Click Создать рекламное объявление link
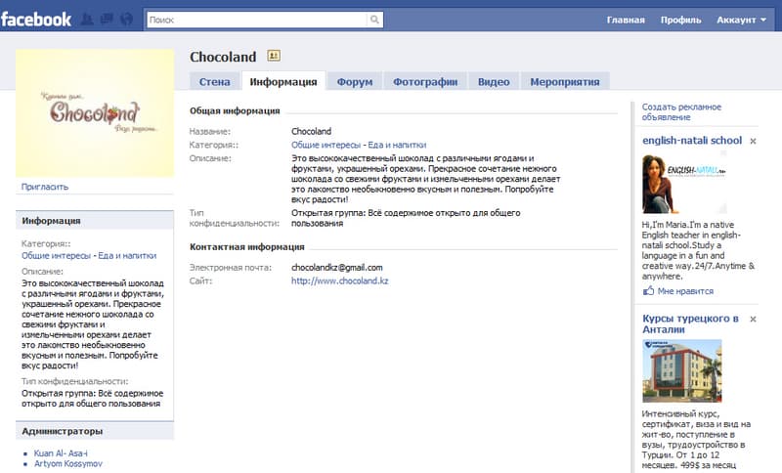The width and height of the screenshot is (782, 473). click(x=681, y=112)
